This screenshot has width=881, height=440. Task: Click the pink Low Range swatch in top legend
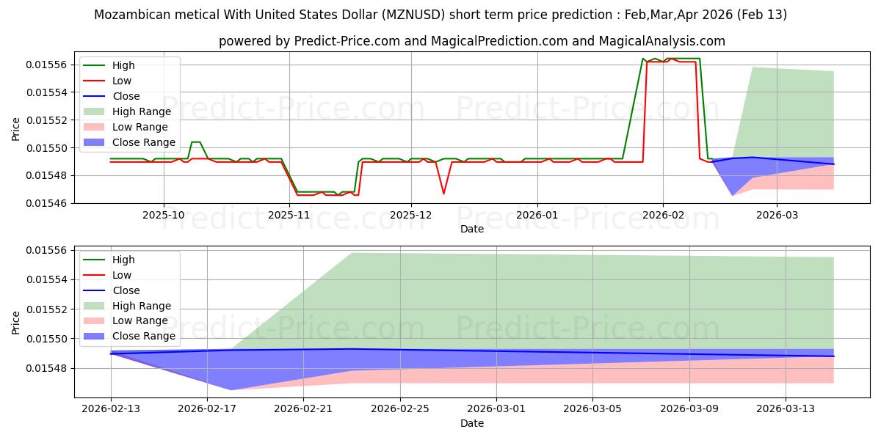point(95,128)
